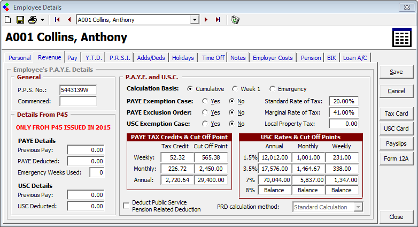Viewport: 418px width, 227px height.
Task: Click the P.P.S. No. input field
Action: click(x=78, y=89)
